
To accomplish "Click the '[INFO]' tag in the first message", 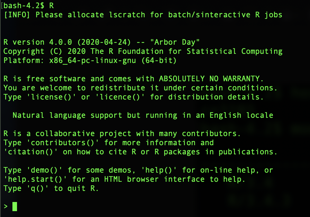I will tap(17, 15).
